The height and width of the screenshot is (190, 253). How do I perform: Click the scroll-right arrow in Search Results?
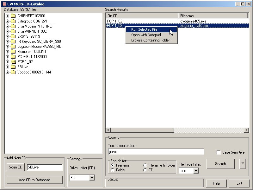coord(246,130)
